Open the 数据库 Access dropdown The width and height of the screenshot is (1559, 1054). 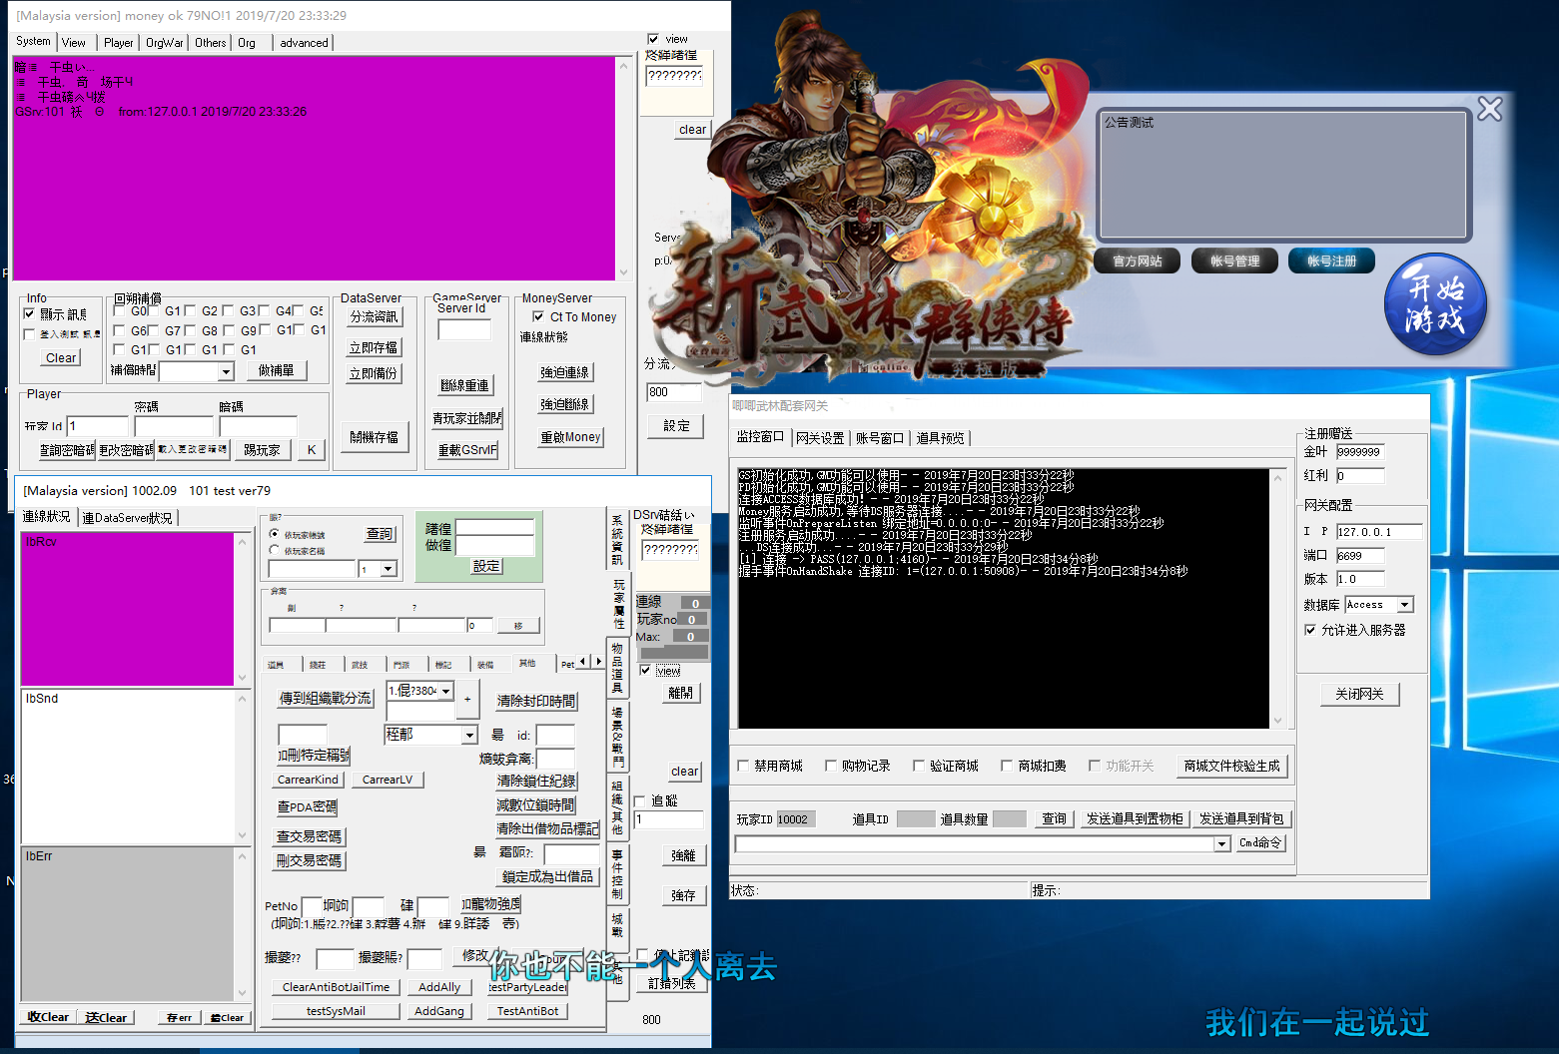click(x=1405, y=605)
